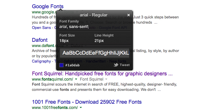
Task: Click the gray Font Squirrel publisher label
Action: [92, 79]
